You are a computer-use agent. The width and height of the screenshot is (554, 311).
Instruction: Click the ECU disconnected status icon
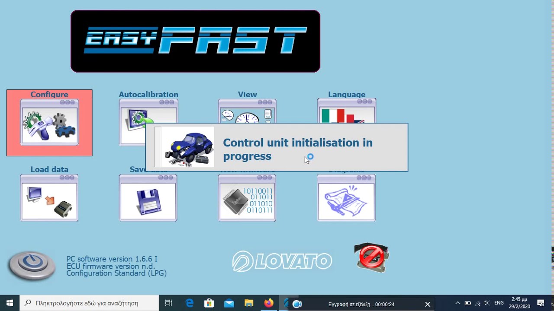(x=371, y=257)
